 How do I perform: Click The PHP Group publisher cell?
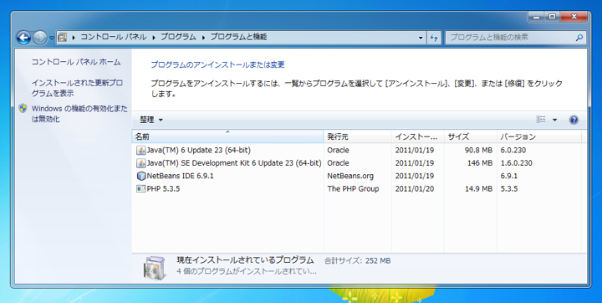[x=353, y=189]
